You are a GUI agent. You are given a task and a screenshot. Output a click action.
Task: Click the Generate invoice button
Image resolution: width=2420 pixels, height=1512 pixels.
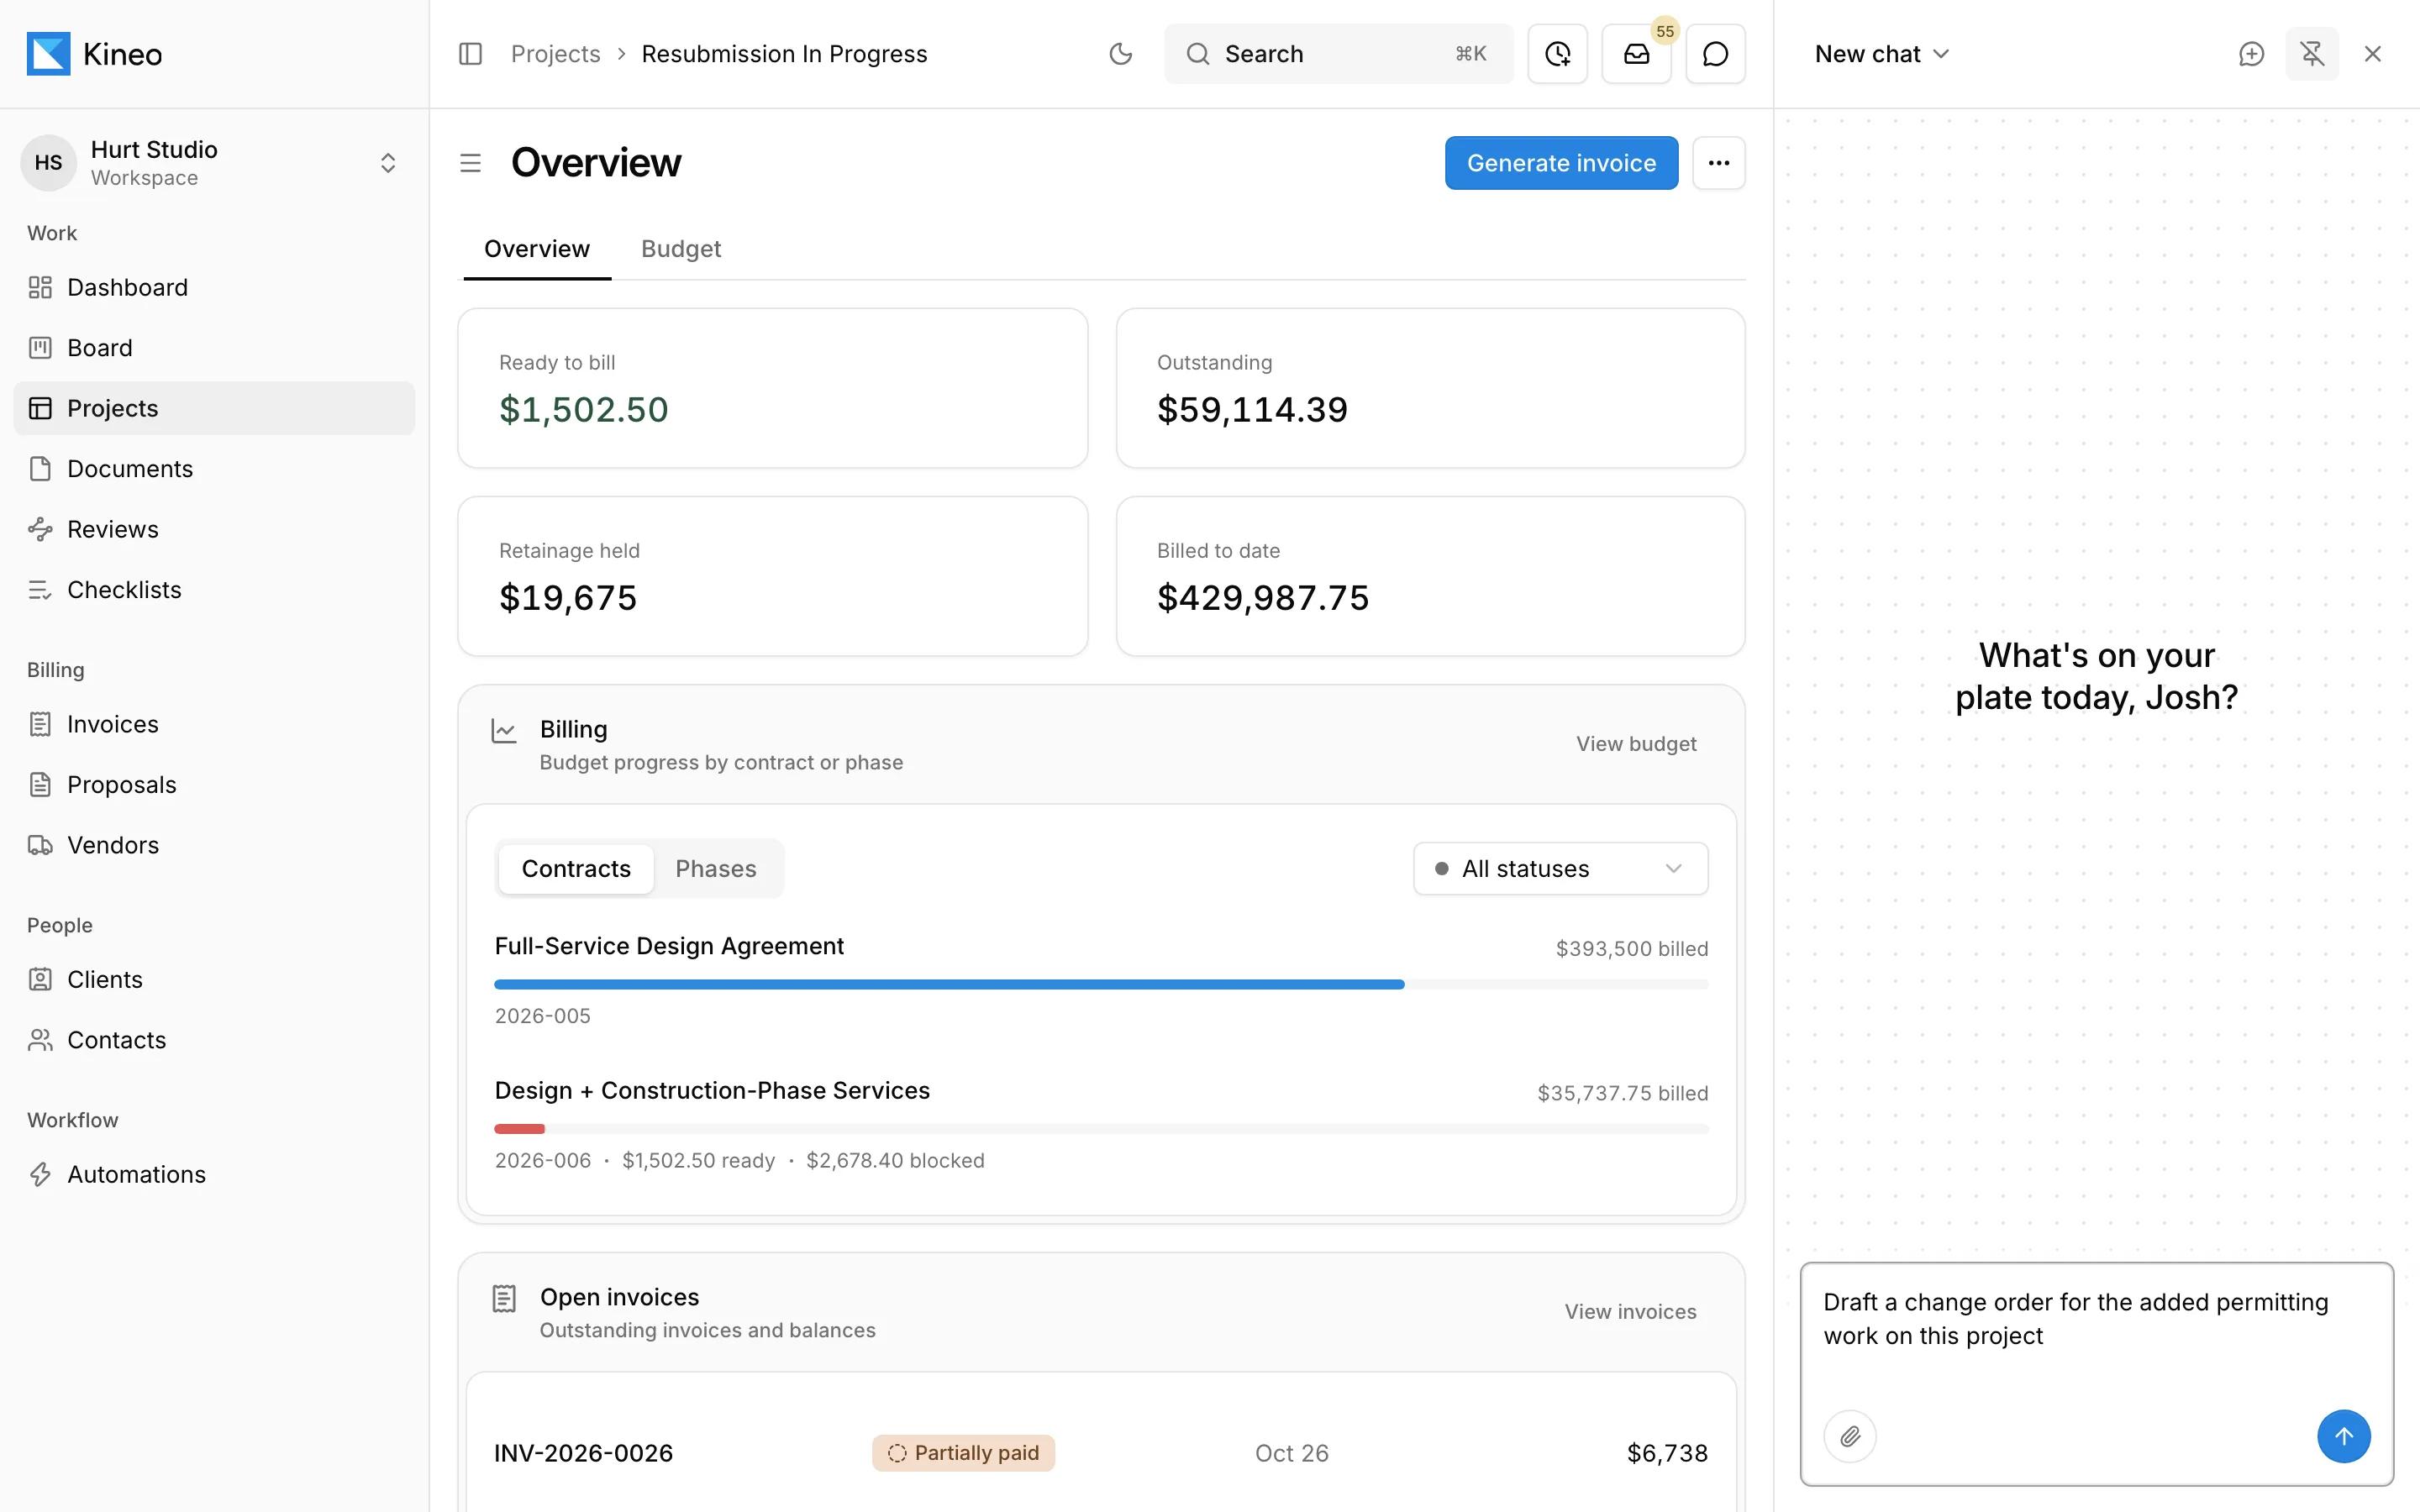point(1561,163)
